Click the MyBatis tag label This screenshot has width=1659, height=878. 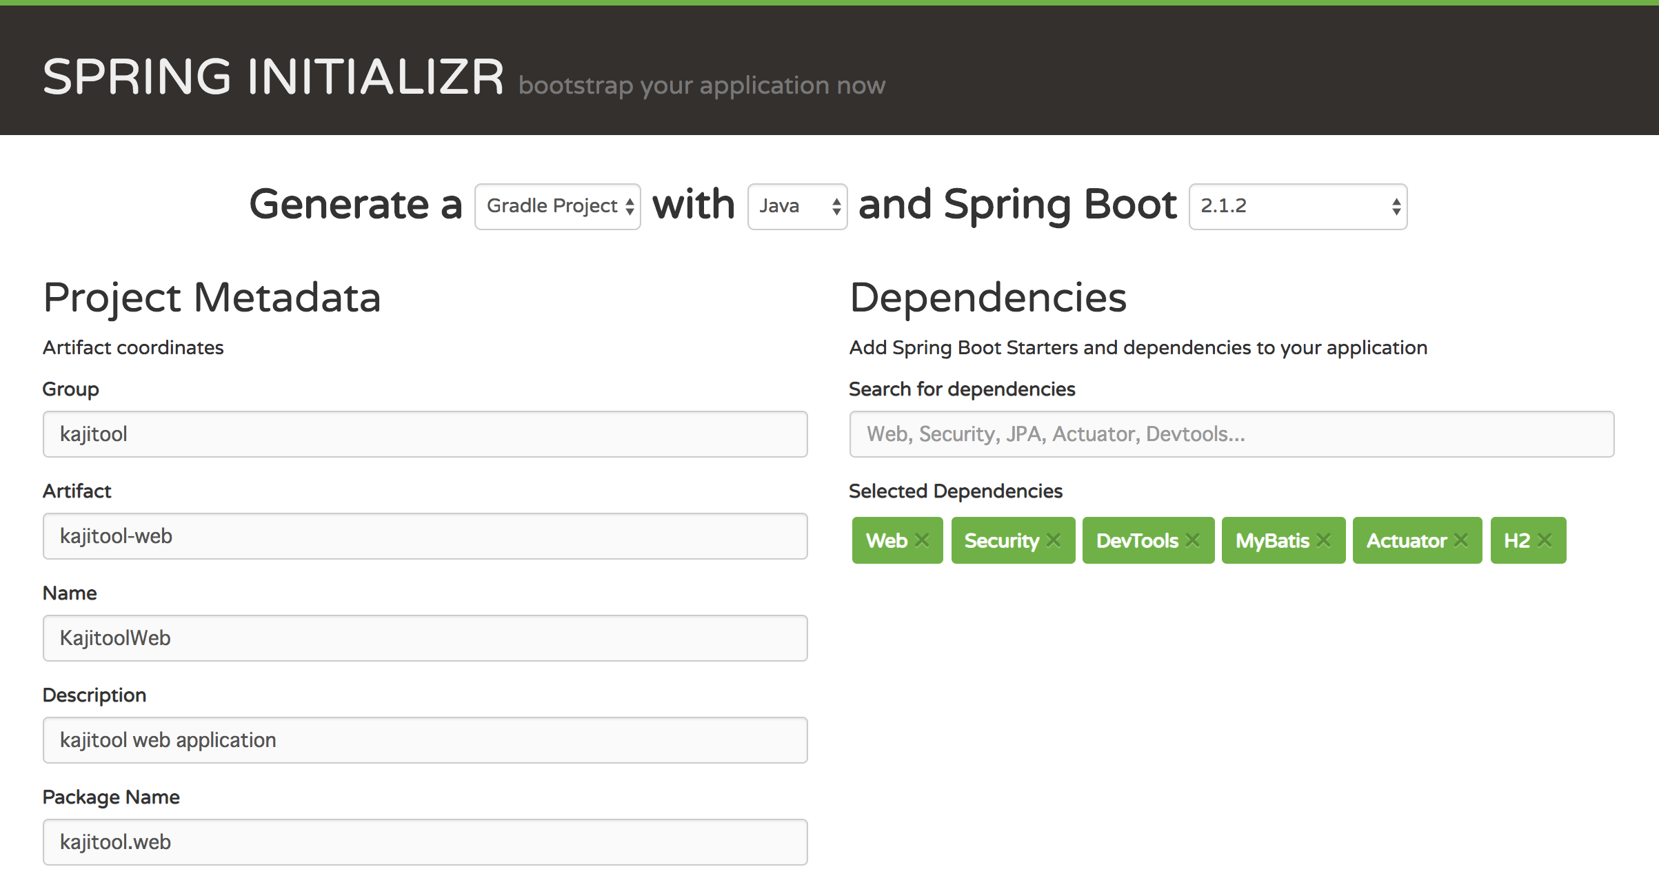[1272, 540]
